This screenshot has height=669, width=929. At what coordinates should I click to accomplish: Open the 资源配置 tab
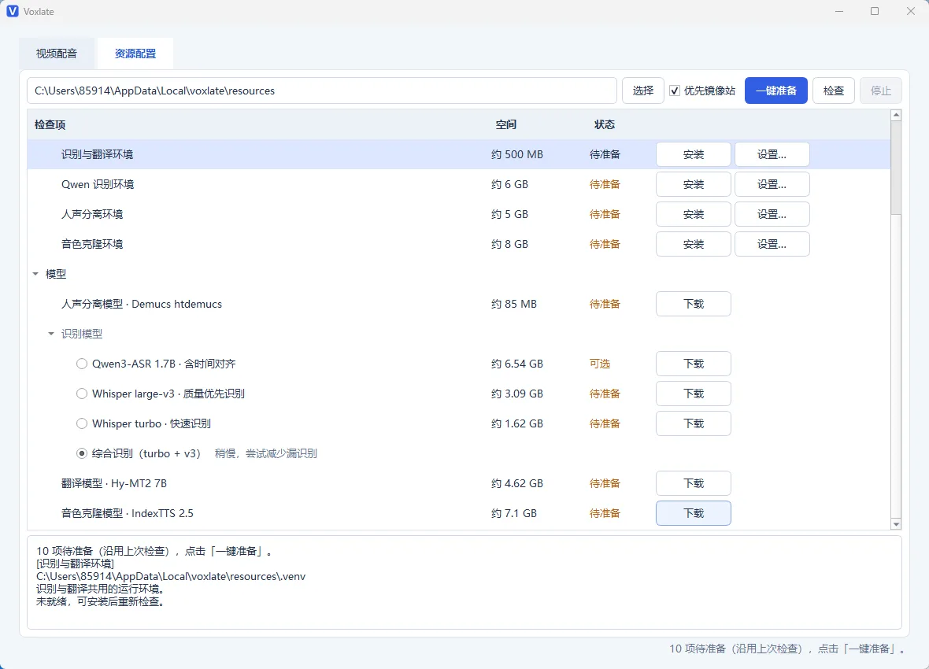[x=135, y=54]
